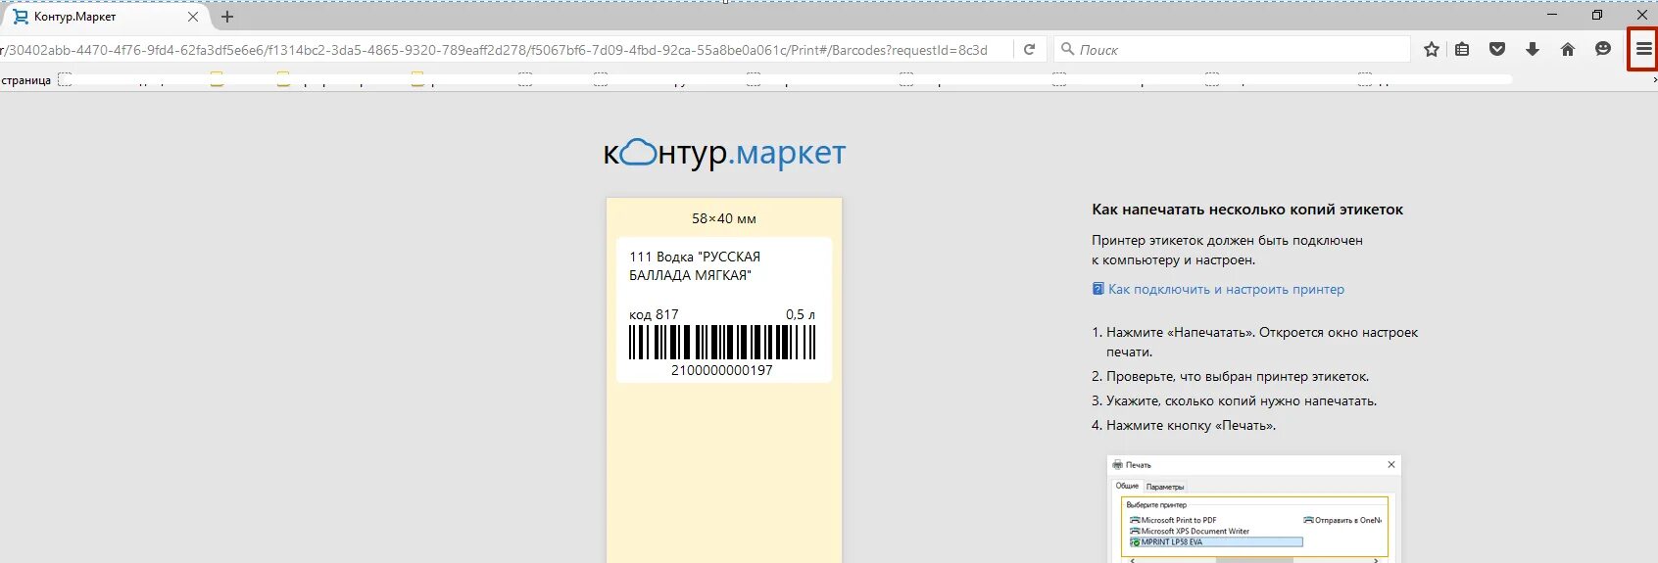Click the barcode number 2100000000197

click(722, 370)
